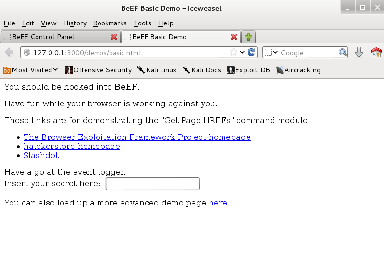Go to the home page via the house icon
Screen dimensions: 384x262
(376, 52)
